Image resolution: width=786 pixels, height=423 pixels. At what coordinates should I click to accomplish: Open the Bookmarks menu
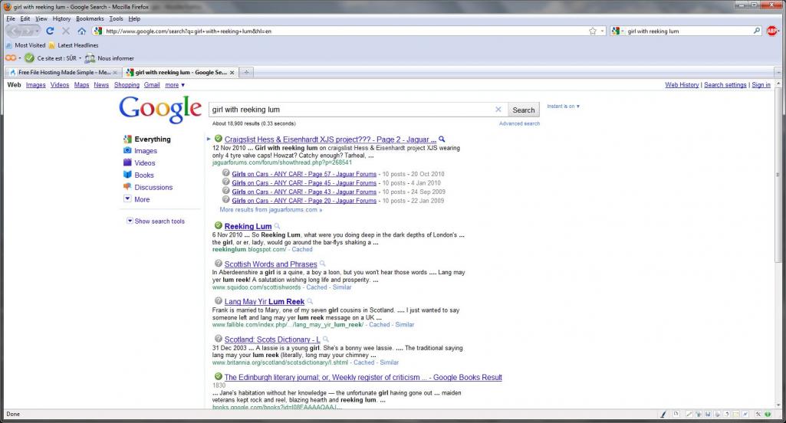coord(90,18)
